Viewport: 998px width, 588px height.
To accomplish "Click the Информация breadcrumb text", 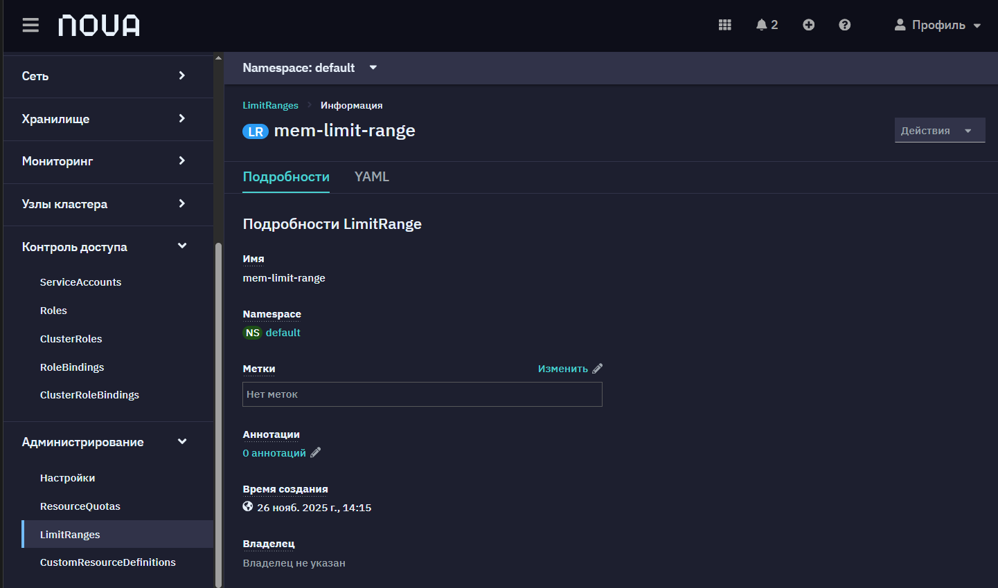I will pyautogui.click(x=351, y=105).
